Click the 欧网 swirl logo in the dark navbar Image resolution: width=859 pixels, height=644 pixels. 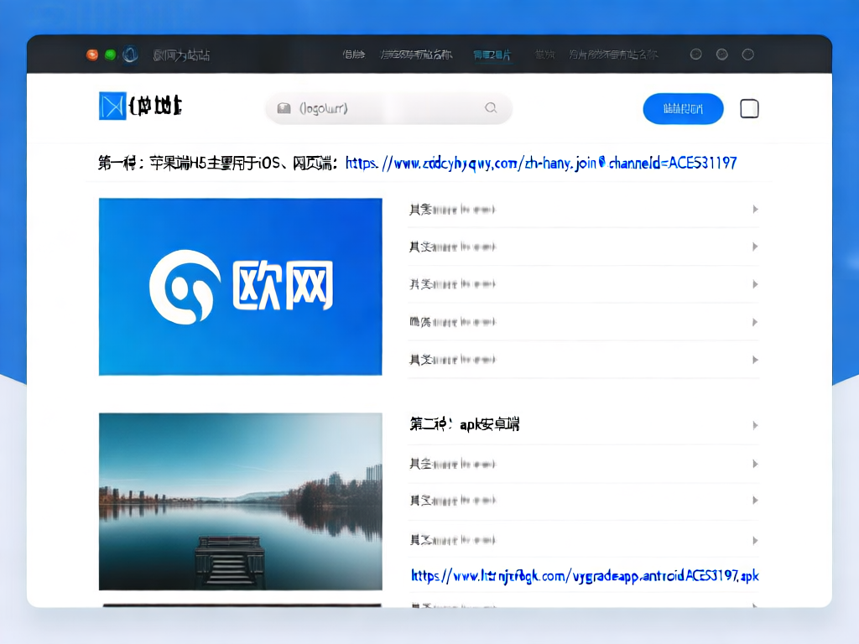pyautogui.click(x=130, y=54)
